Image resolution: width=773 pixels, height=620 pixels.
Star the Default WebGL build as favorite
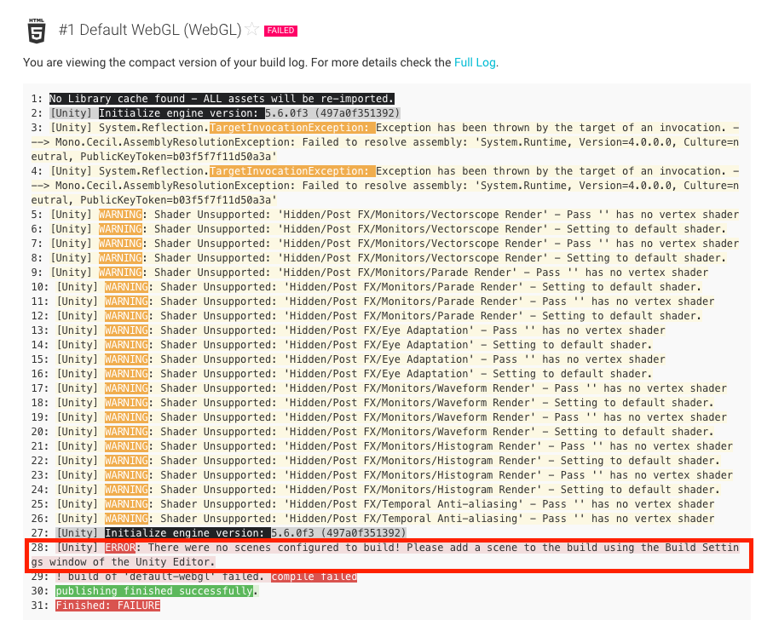[x=252, y=30]
